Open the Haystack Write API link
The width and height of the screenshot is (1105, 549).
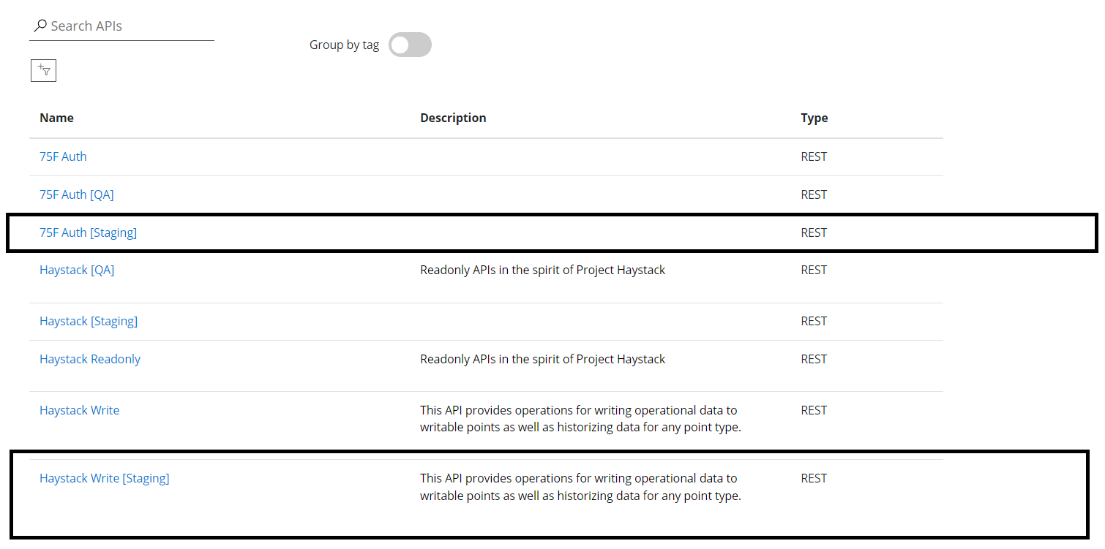click(79, 410)
